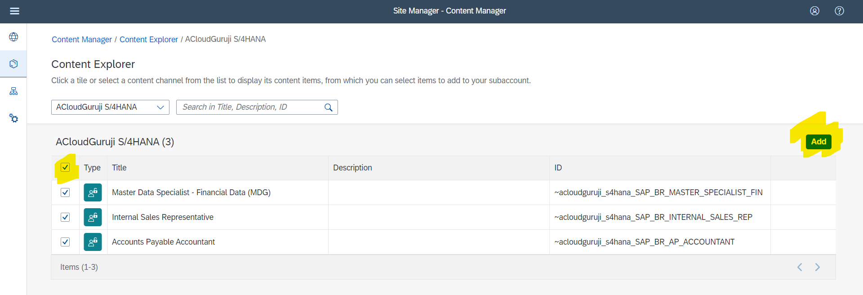
Task: Uncheck Master Data Specialist row checkbox
Action: [65, 192]
